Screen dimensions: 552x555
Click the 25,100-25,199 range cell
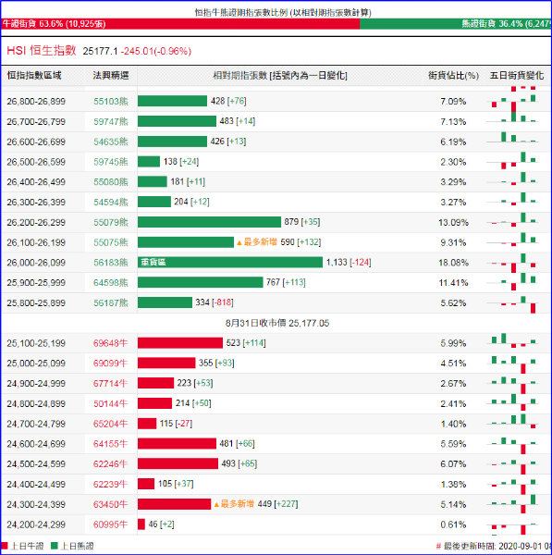click(36, 343)
